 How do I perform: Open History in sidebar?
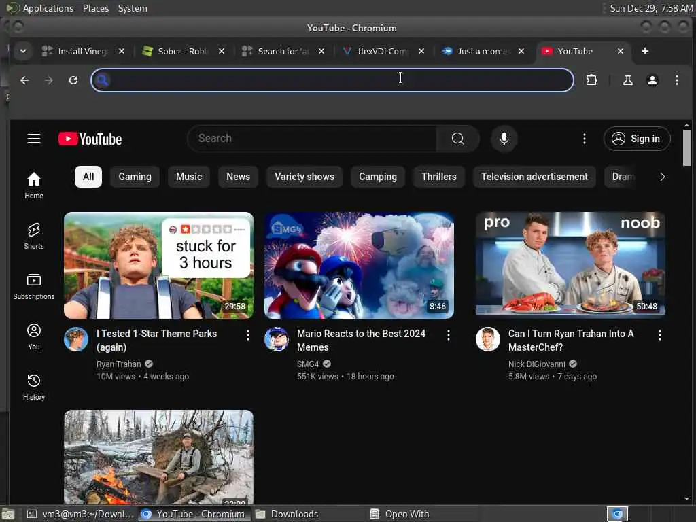click(x=34, y=387)
